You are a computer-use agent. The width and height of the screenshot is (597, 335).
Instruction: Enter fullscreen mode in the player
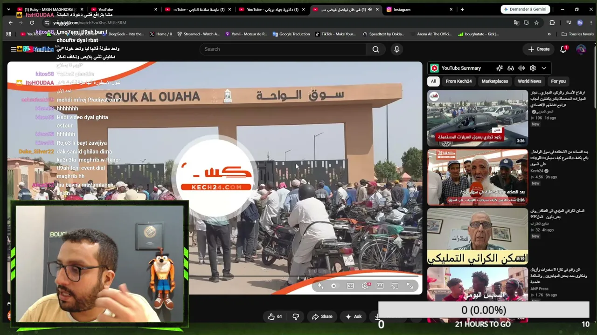410,286
